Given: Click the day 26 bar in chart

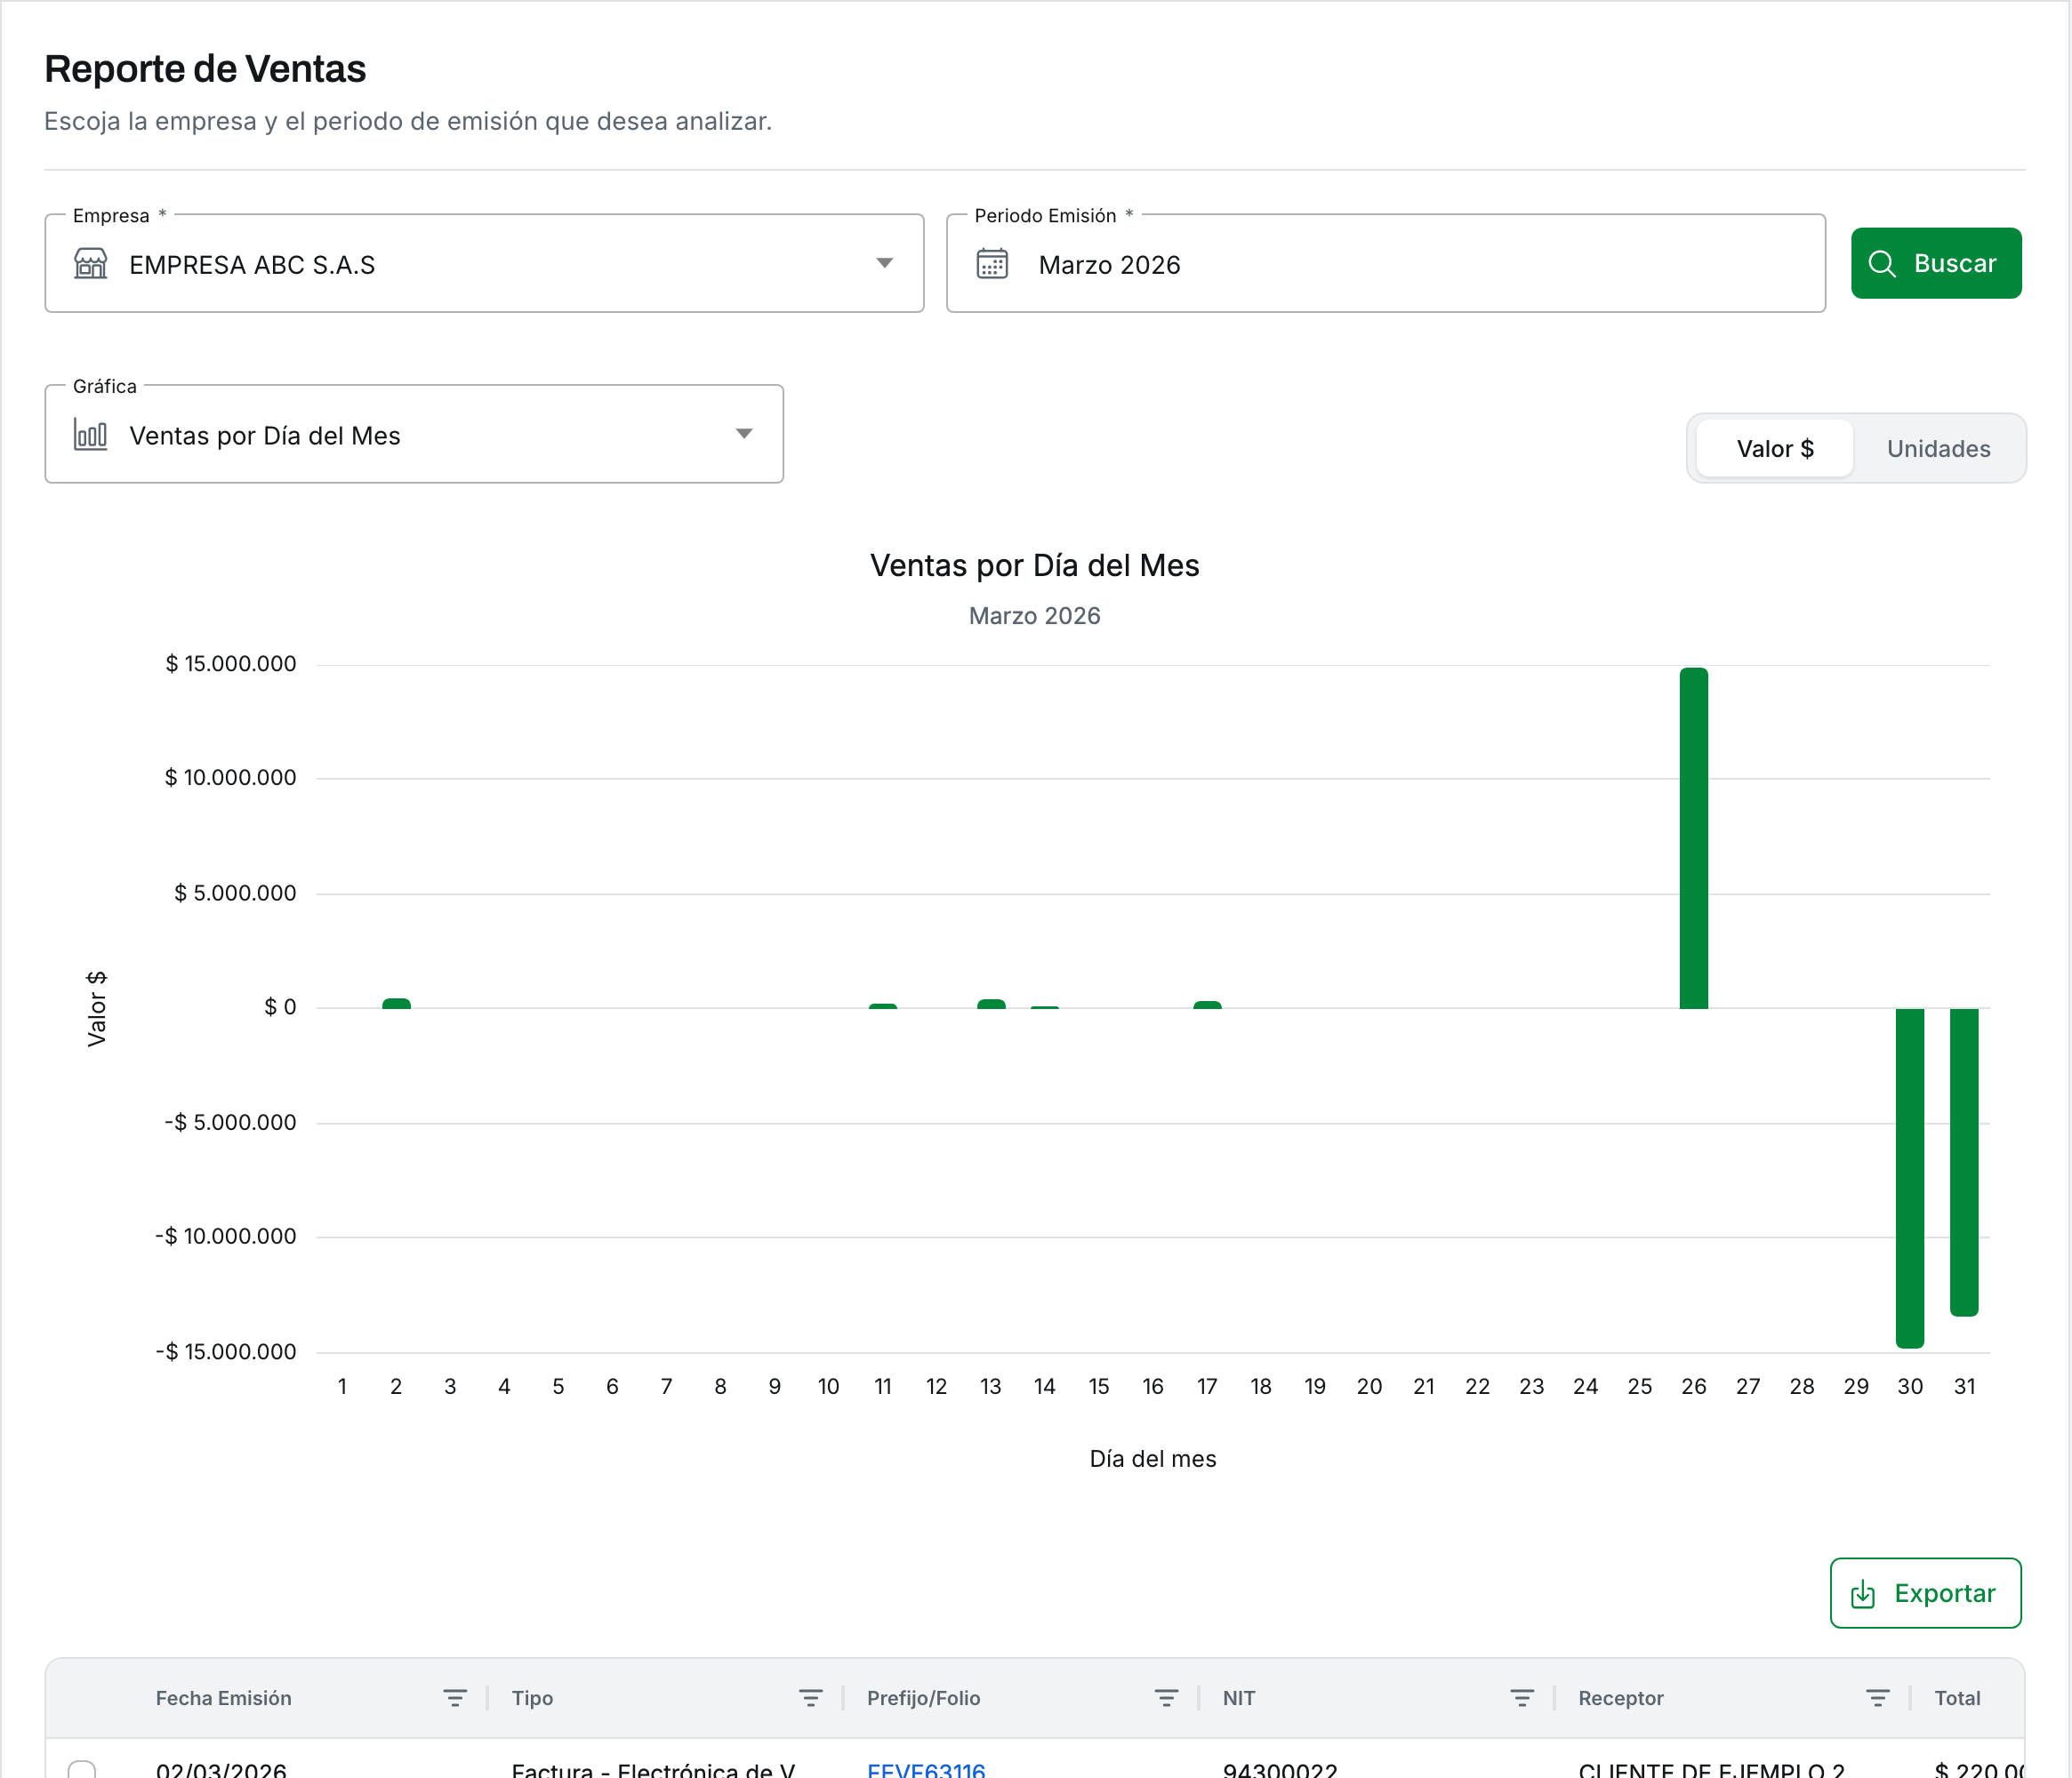Looking at the screenshot, I should click(1694, 837).
